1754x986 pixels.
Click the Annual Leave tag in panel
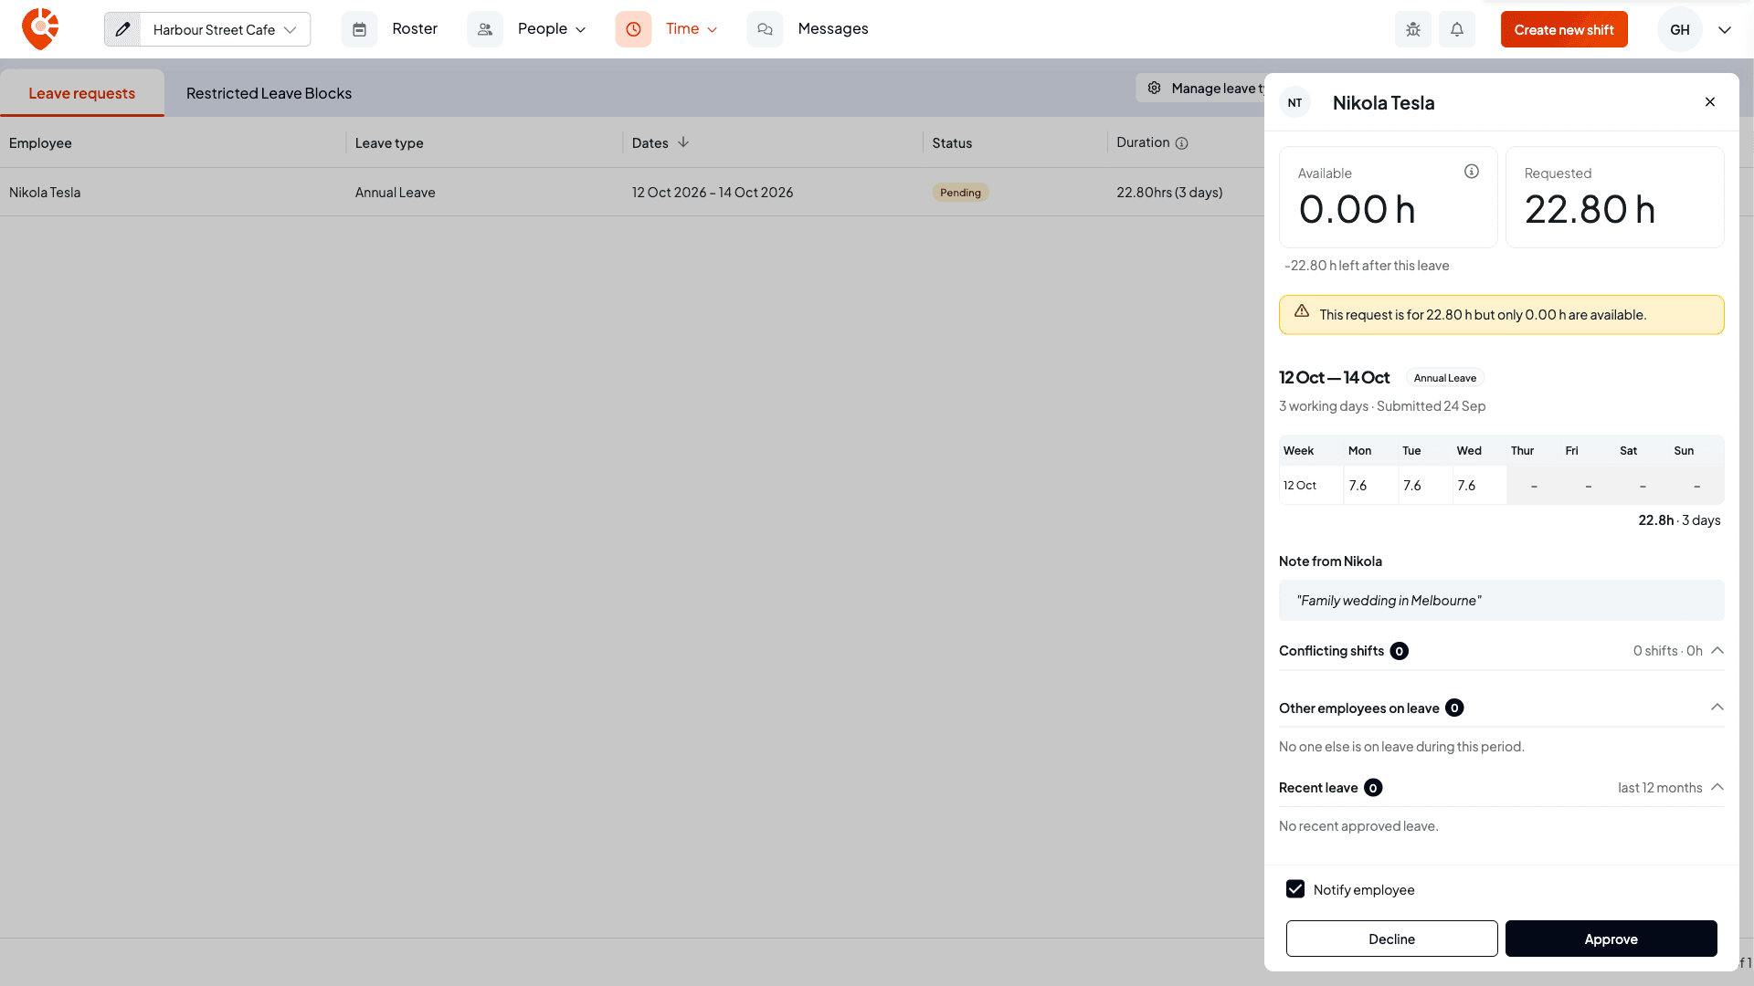coord(1444,378)
